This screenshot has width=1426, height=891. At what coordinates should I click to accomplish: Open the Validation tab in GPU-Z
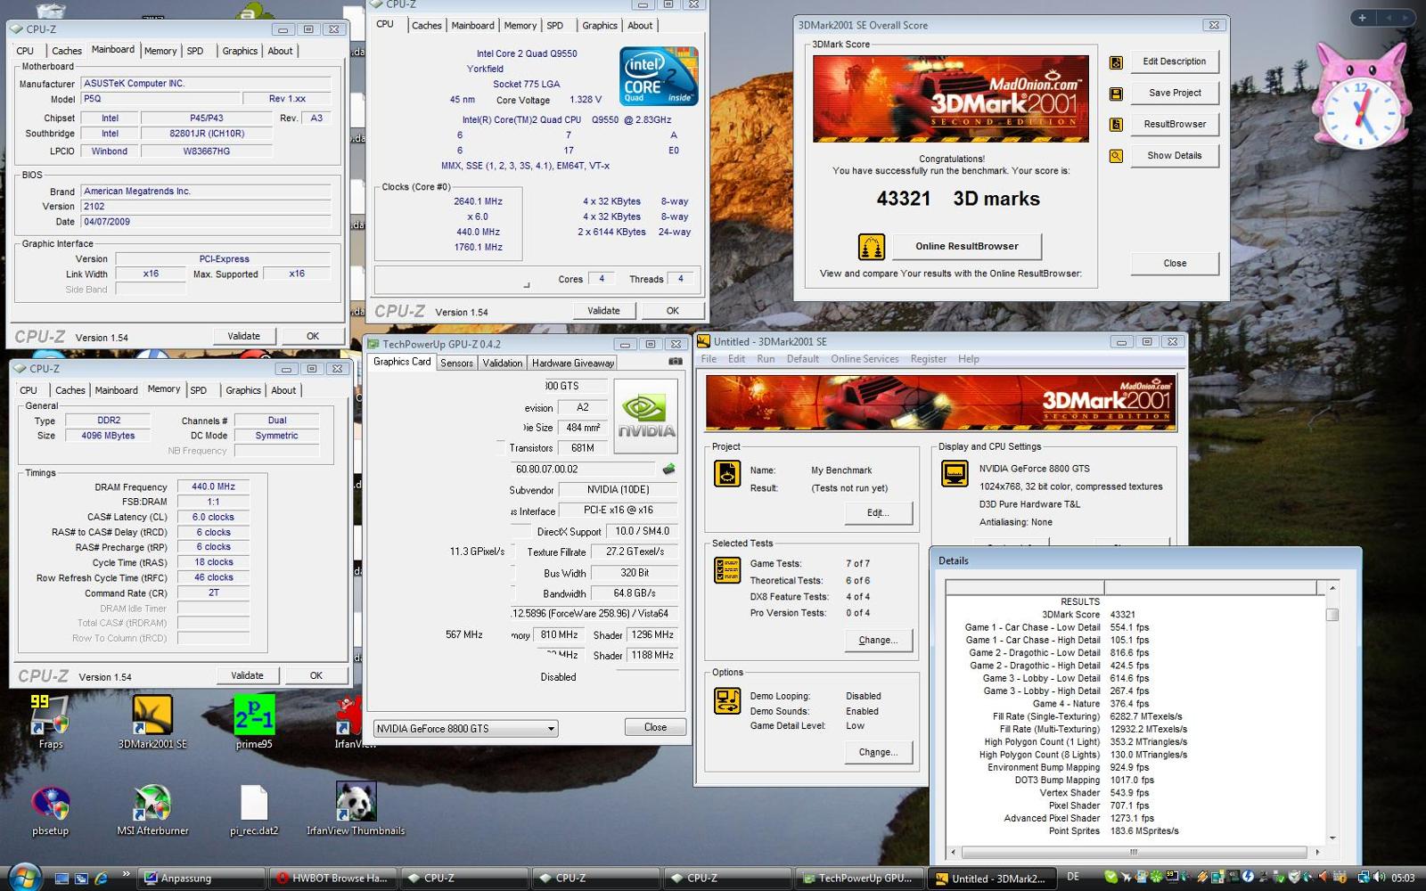click(x=503, y=363)
